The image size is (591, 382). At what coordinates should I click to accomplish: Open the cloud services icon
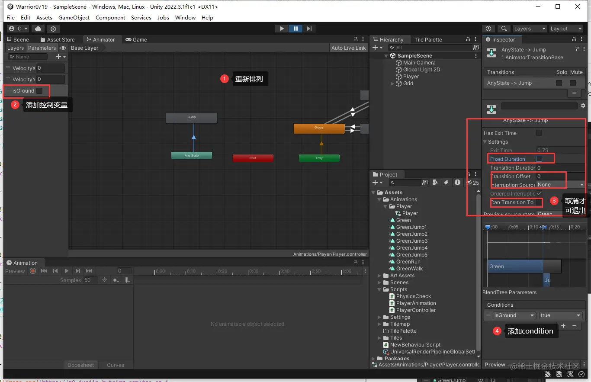pyautogui.click(x=38, y=29)
